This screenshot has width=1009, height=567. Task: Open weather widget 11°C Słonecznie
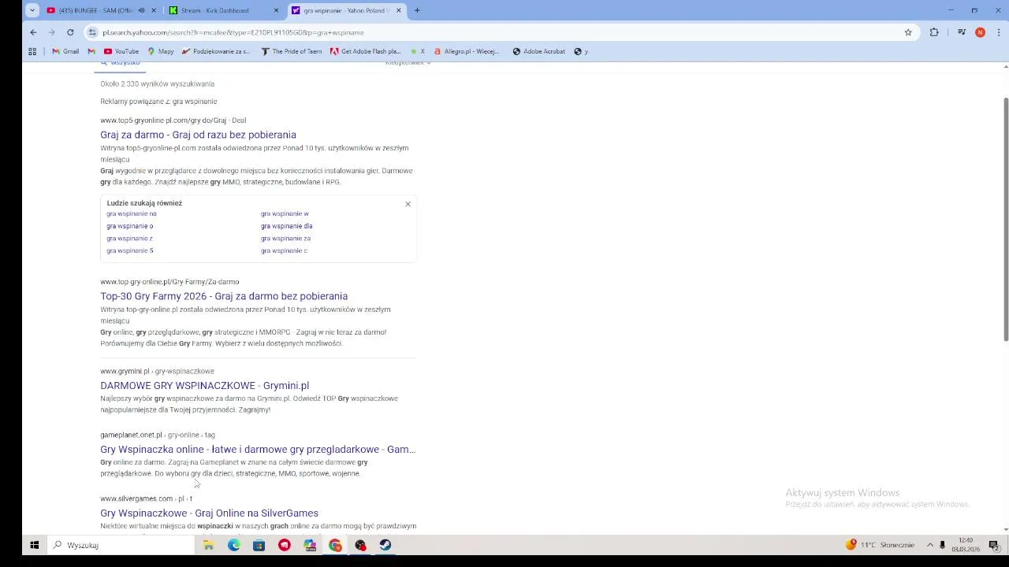(880, 545)
